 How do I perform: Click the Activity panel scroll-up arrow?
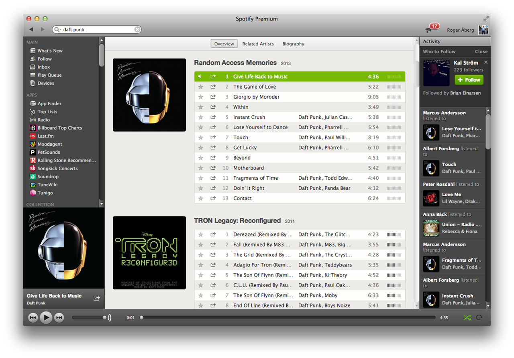coord(488,110)
